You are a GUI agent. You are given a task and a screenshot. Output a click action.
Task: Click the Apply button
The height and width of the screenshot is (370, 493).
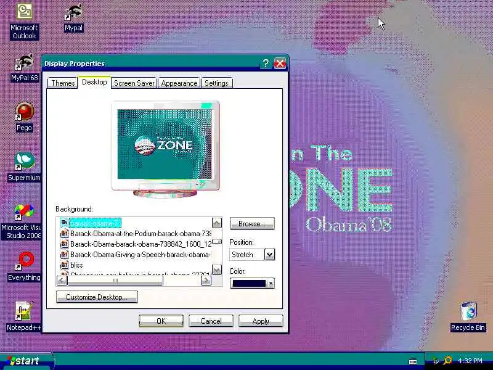261,321
